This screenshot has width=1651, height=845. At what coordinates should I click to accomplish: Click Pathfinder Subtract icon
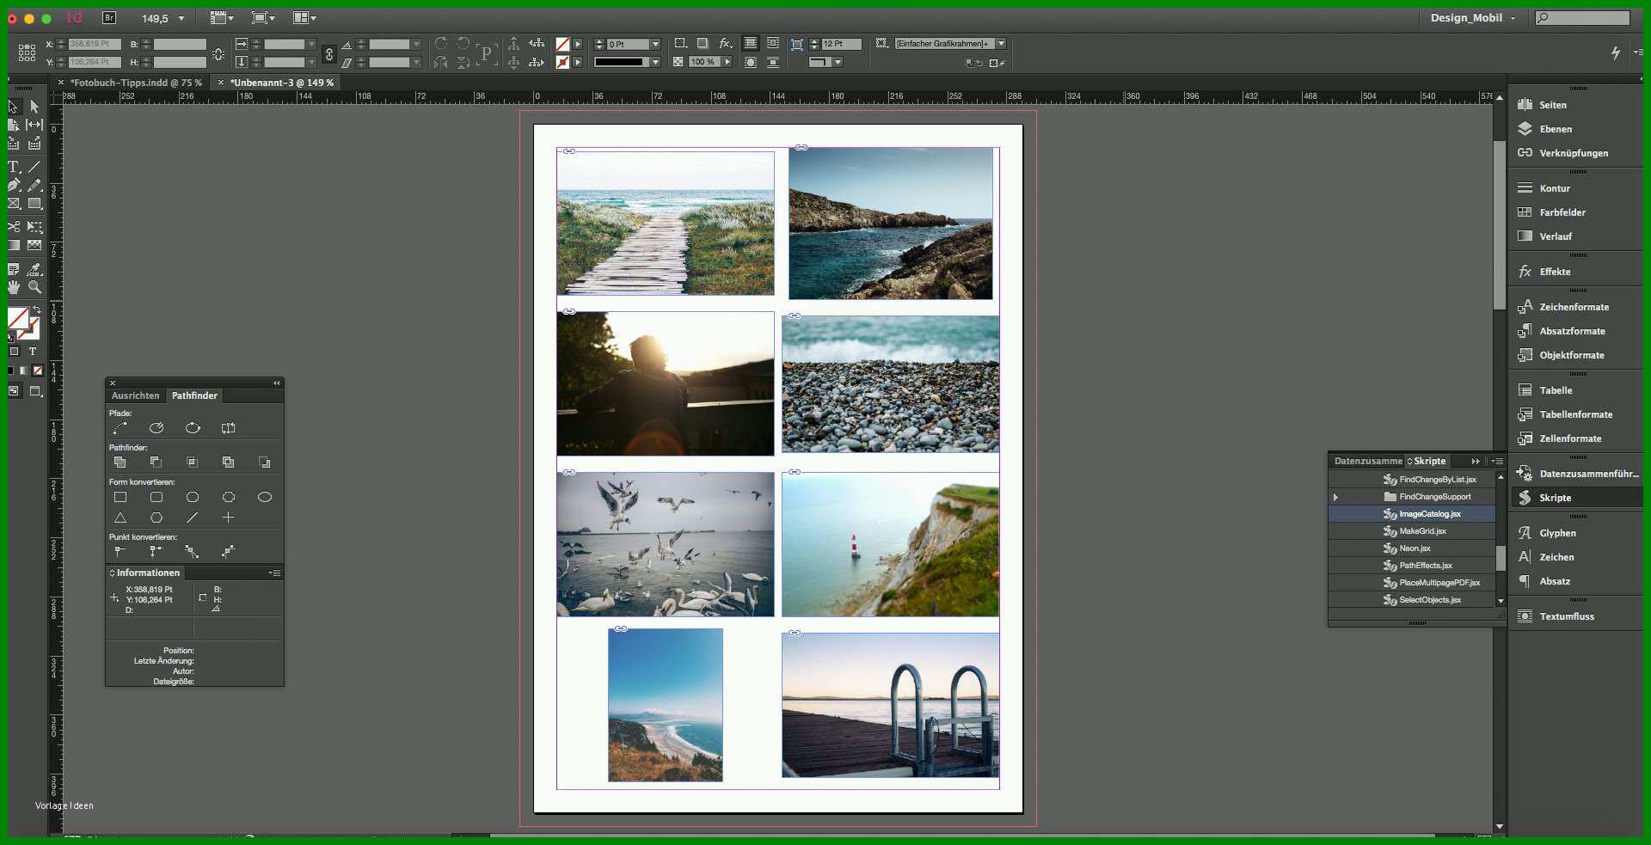click(157, 462)
